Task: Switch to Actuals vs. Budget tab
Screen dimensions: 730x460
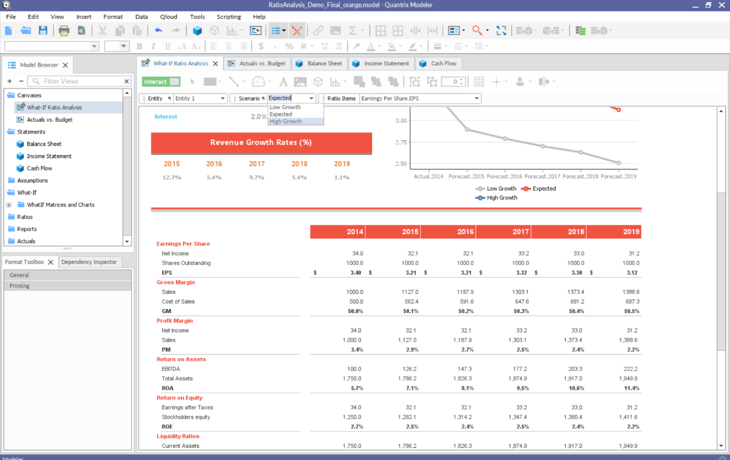Action: pos(258,63)
